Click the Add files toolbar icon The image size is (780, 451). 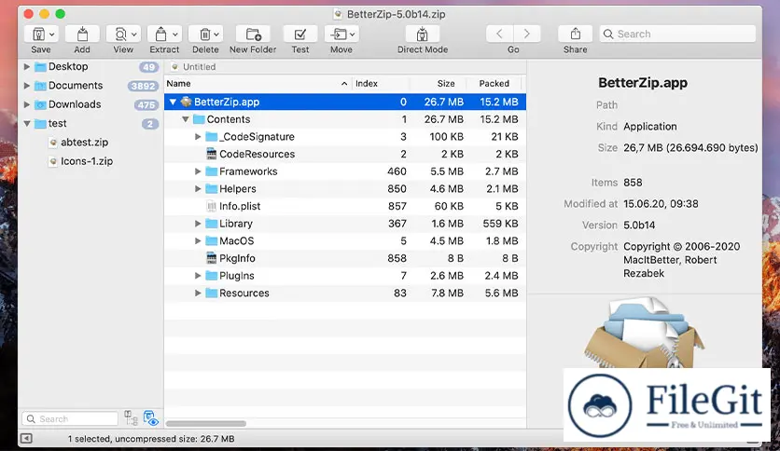point(82,34)
